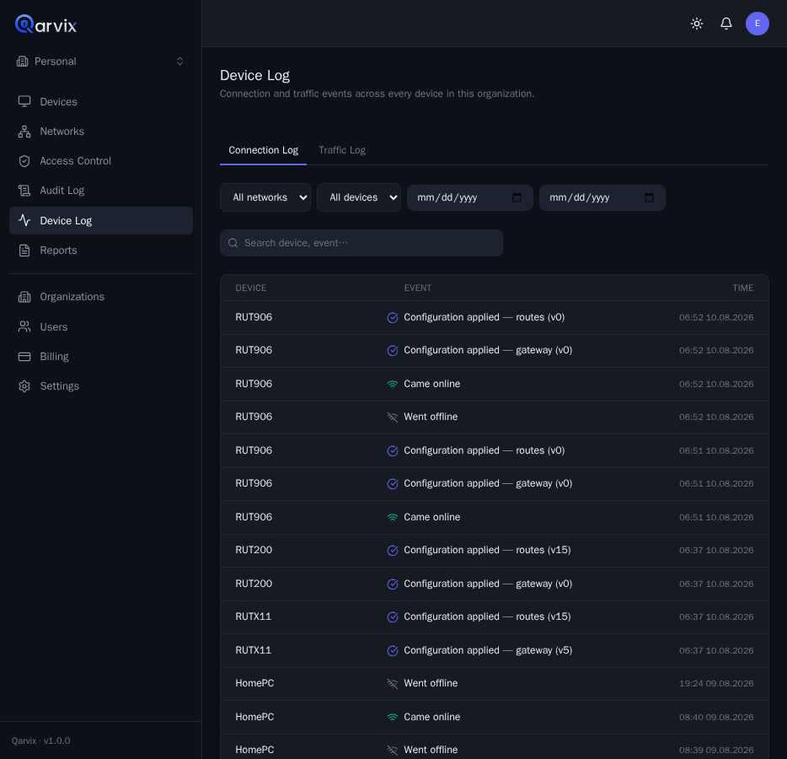This screenshot has width=787, height=759.
Task: Click the Devices monitor icon in sidebar
Action: pos(24,101)
